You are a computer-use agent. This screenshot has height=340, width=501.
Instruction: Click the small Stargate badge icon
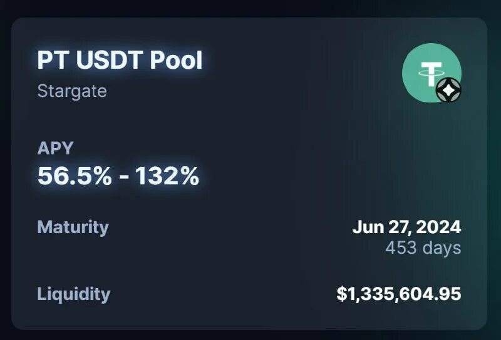448,91
